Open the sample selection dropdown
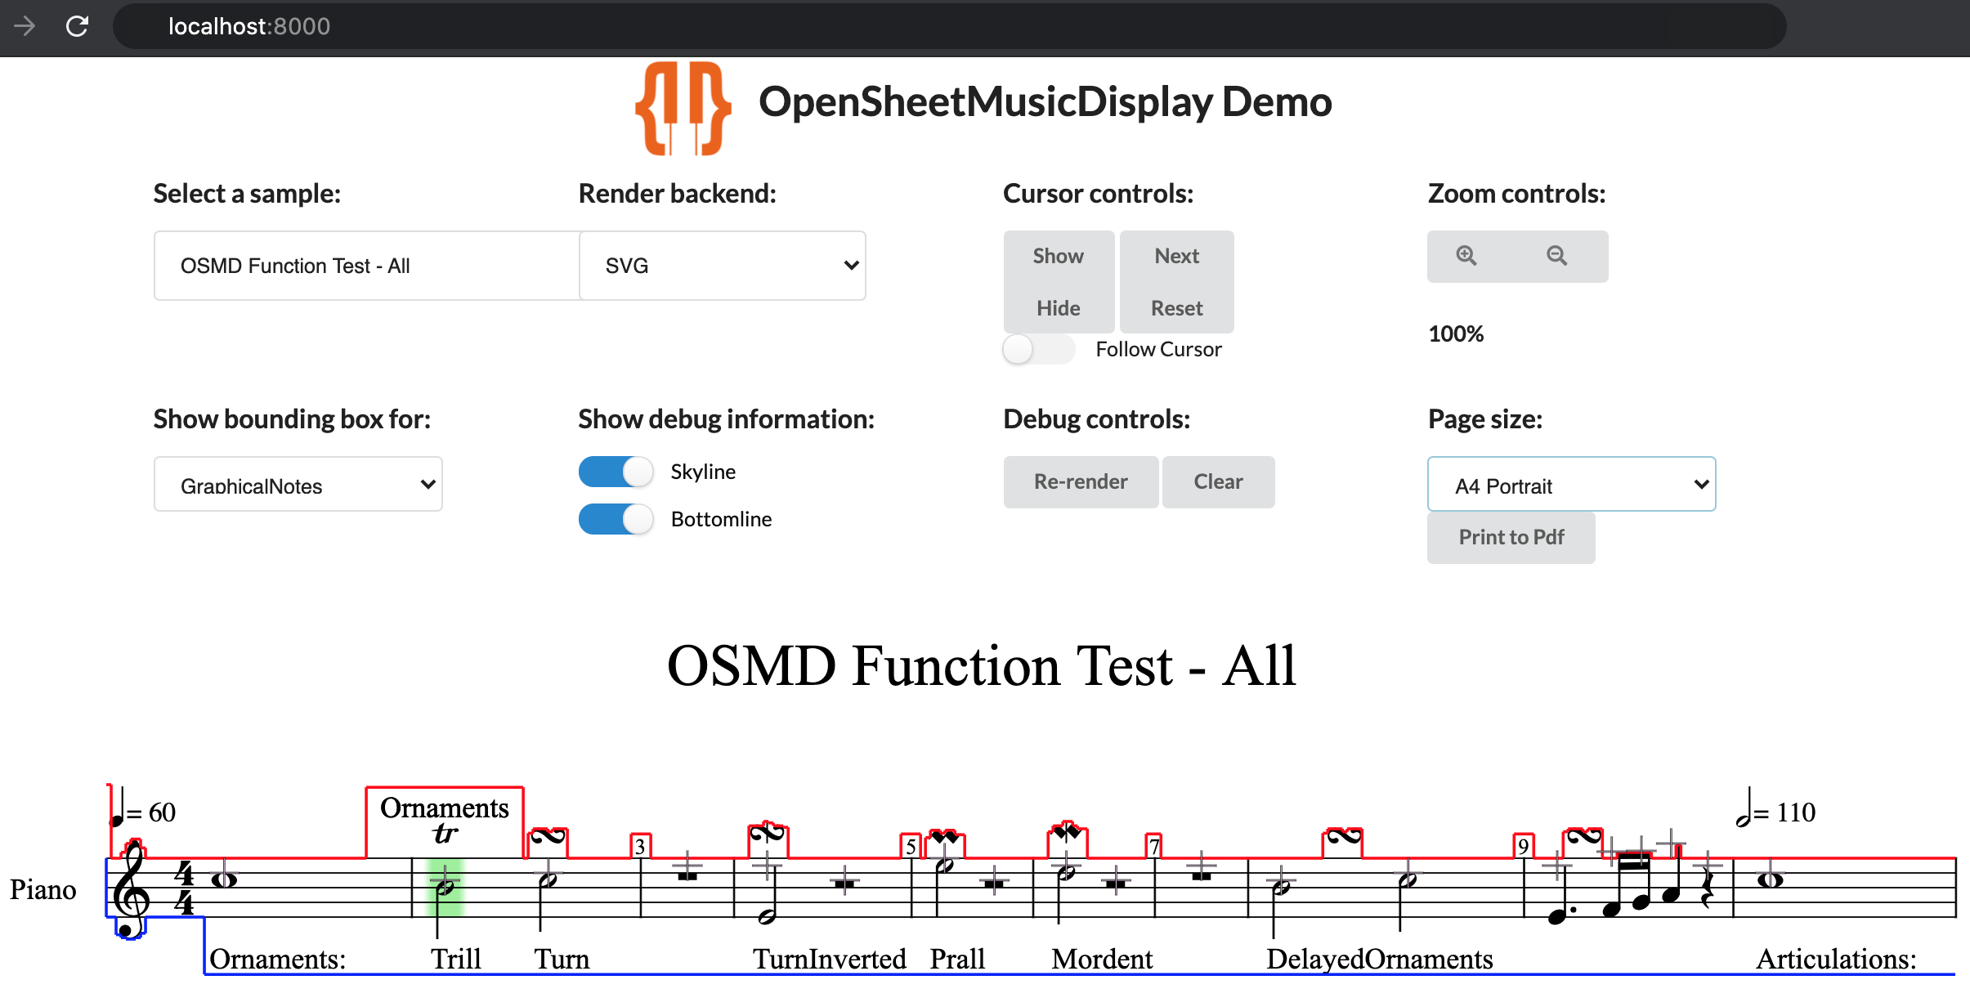1970x989 pixels. point(366,266)
